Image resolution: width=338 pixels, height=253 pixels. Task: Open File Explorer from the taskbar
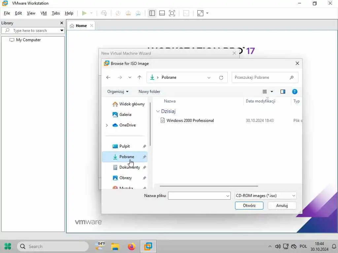[115, 246]
